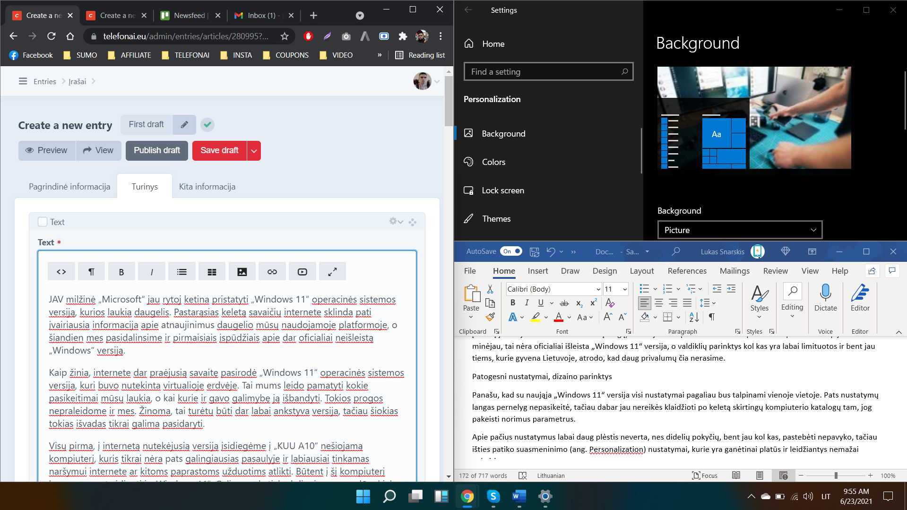
Task: Increase indent in Word's Paragraph group
Action: [x=731, y=289]
